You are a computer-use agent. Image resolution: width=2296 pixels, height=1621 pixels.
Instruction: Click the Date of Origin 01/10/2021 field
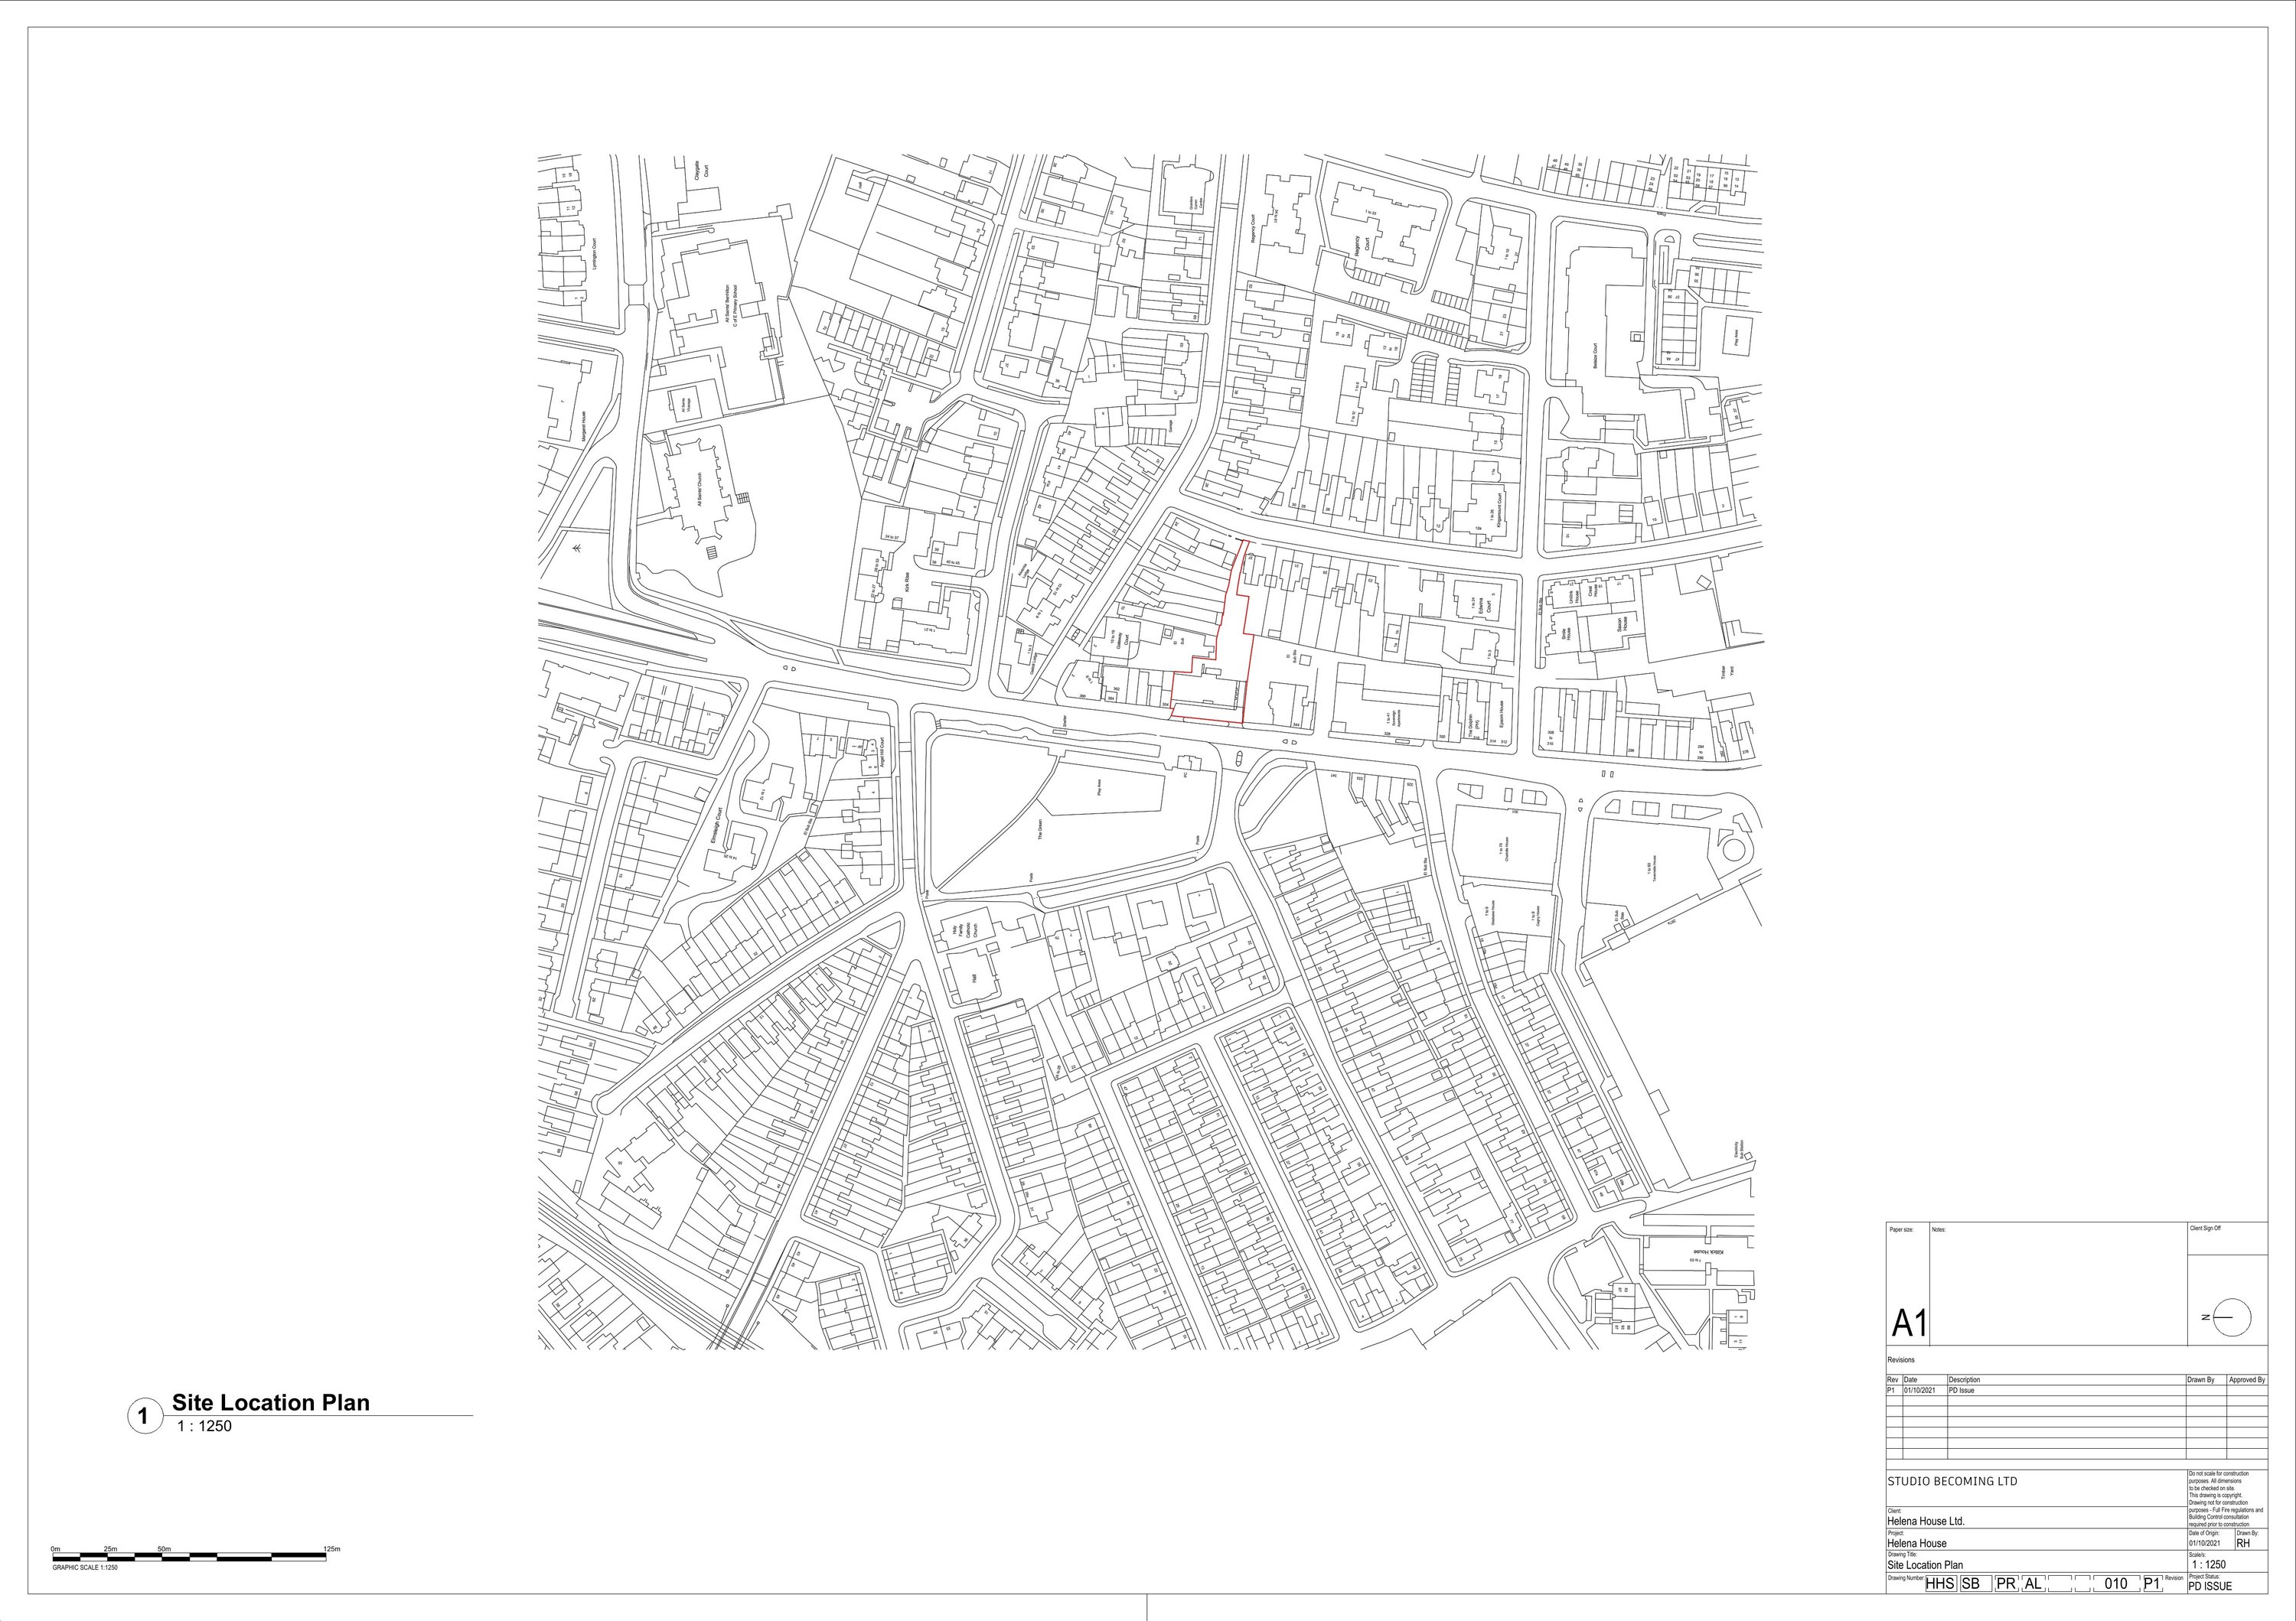(2205, 1543)
